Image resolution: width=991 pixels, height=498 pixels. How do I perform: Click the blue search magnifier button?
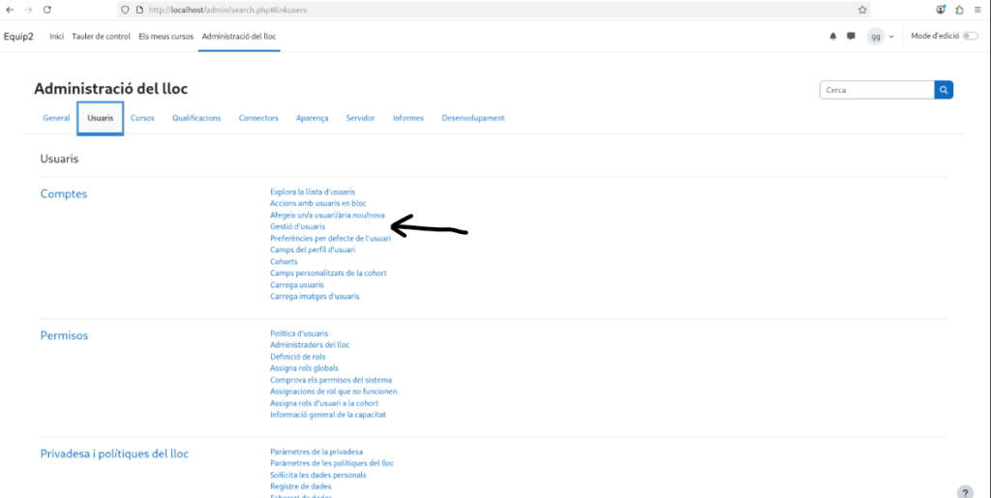click(944, 90)
